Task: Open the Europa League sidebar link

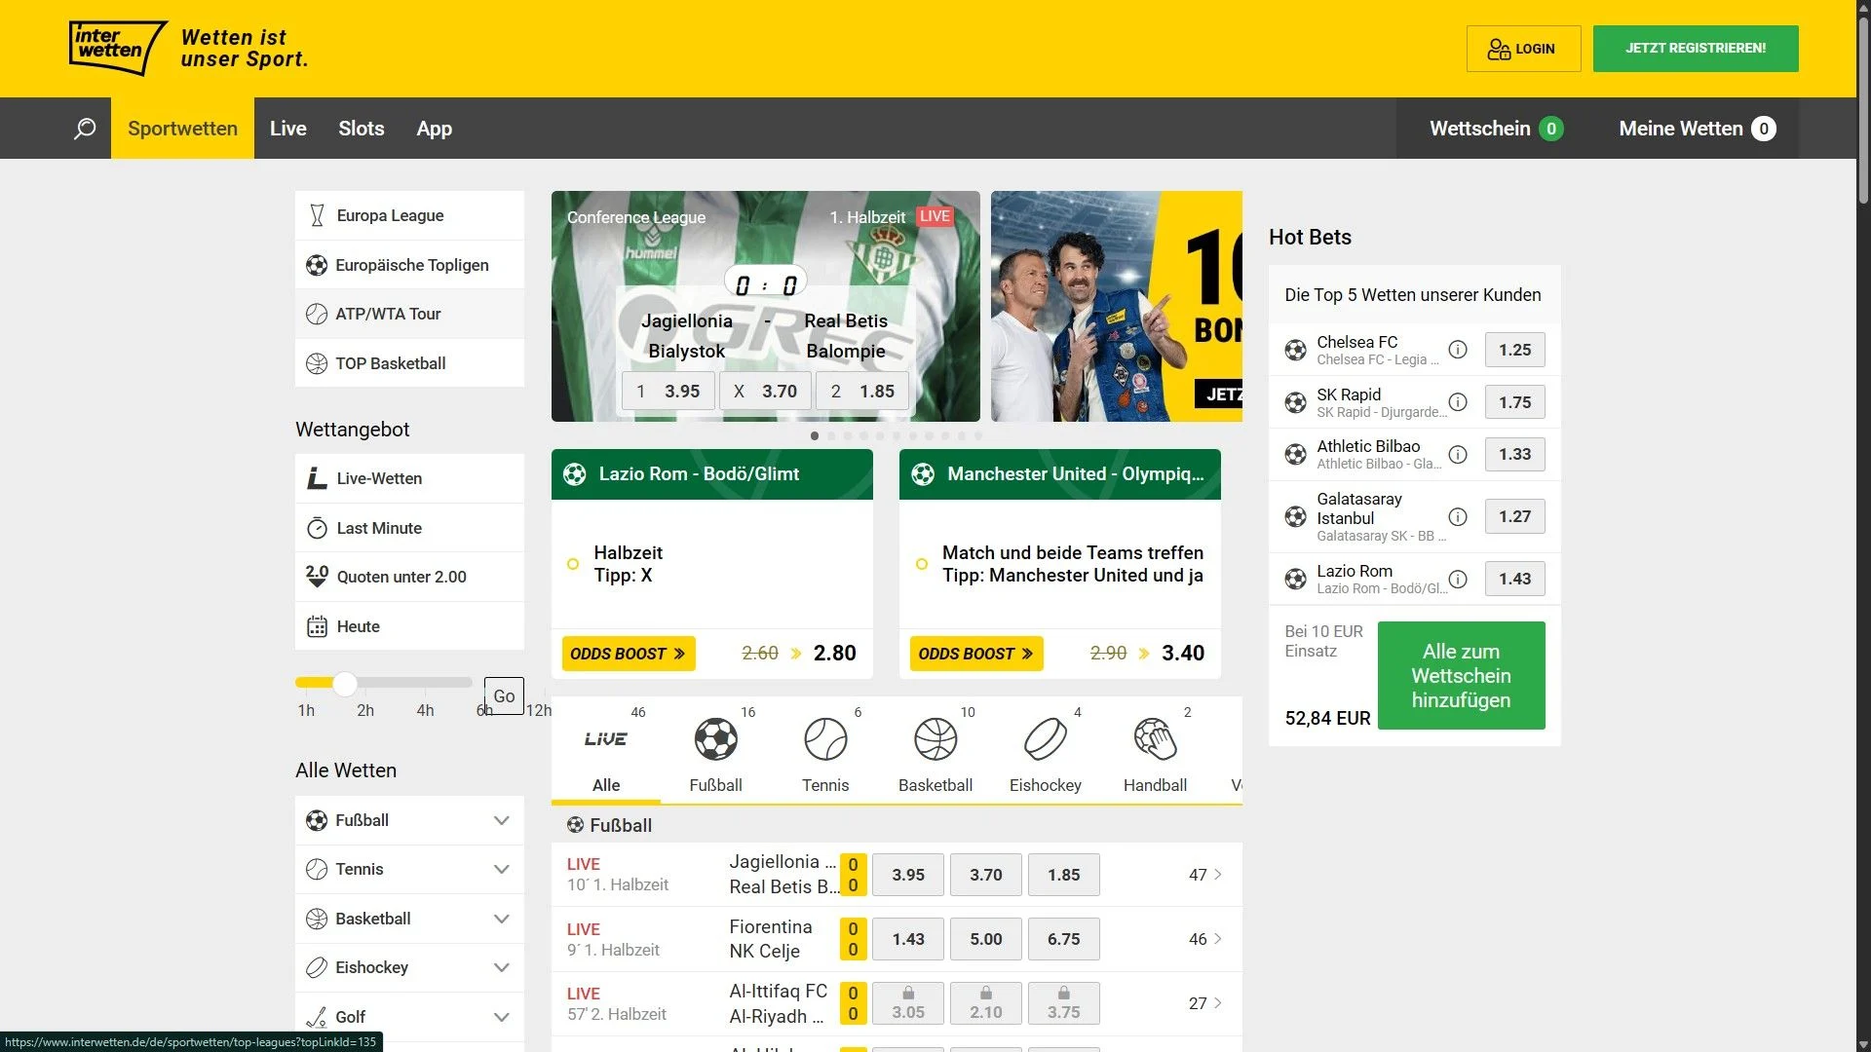Action: tap(390, 215)
